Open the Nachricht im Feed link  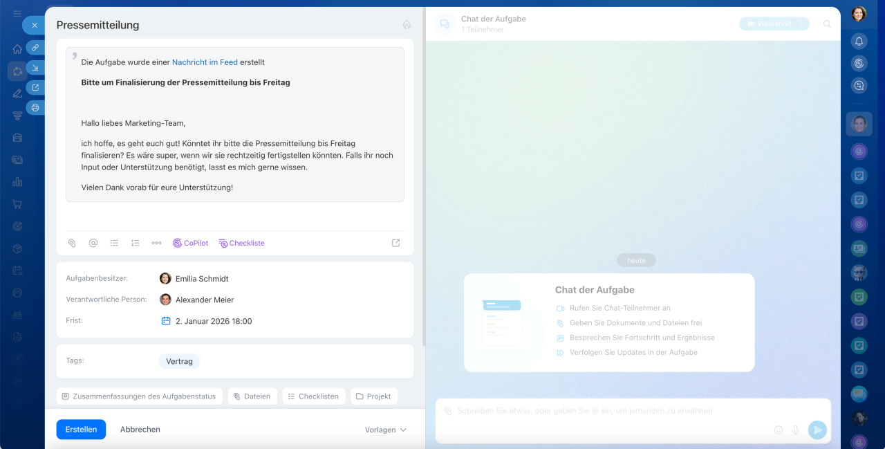(x=205, y=62)
